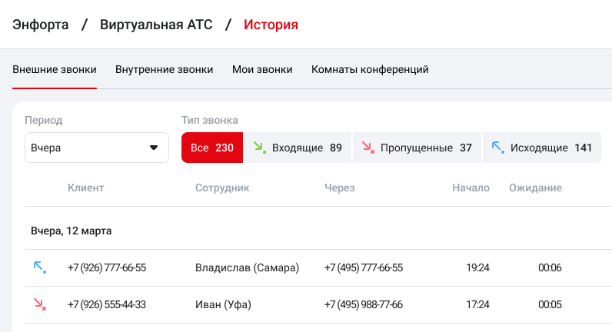Sort by the Начало column header

[x=471, y=188]
